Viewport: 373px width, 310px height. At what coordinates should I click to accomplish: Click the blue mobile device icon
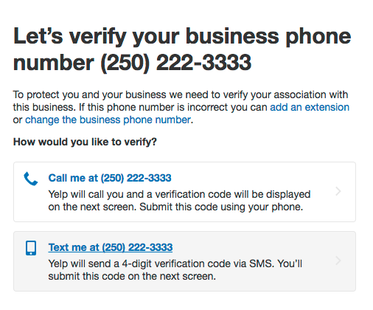31,248
